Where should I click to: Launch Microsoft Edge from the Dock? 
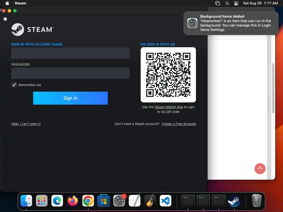click(57, 201)
